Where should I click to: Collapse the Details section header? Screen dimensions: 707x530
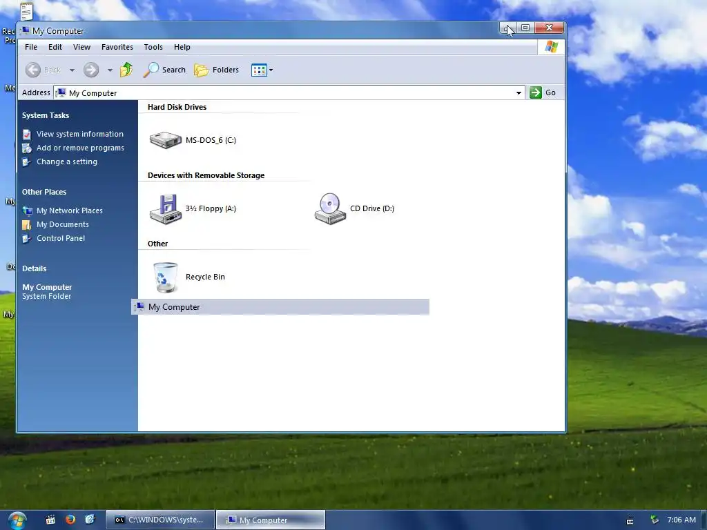pos(35,268)
